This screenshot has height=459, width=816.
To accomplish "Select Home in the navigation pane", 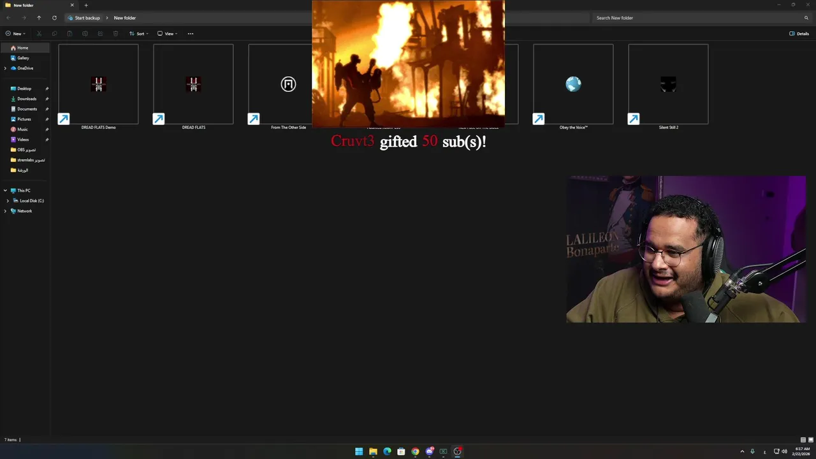I will tap(25, 48).
